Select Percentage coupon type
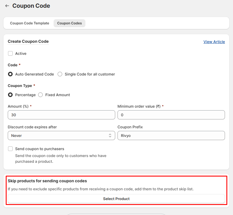The image size is (233, 215). click(10, 95)
